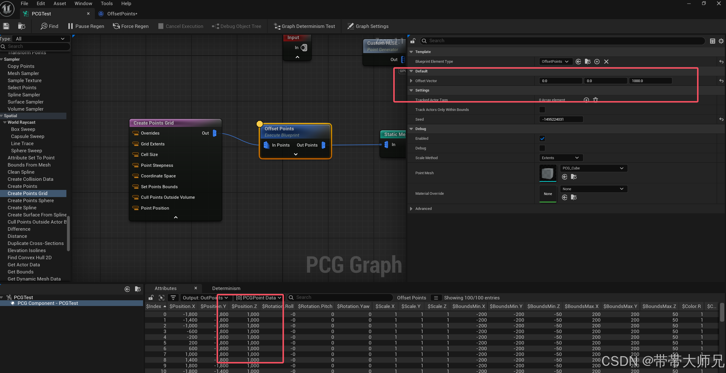
Task: Enable Track Actors Only Within Bounds checkbox
Action: pyautogui.click(x=542, y=110)
